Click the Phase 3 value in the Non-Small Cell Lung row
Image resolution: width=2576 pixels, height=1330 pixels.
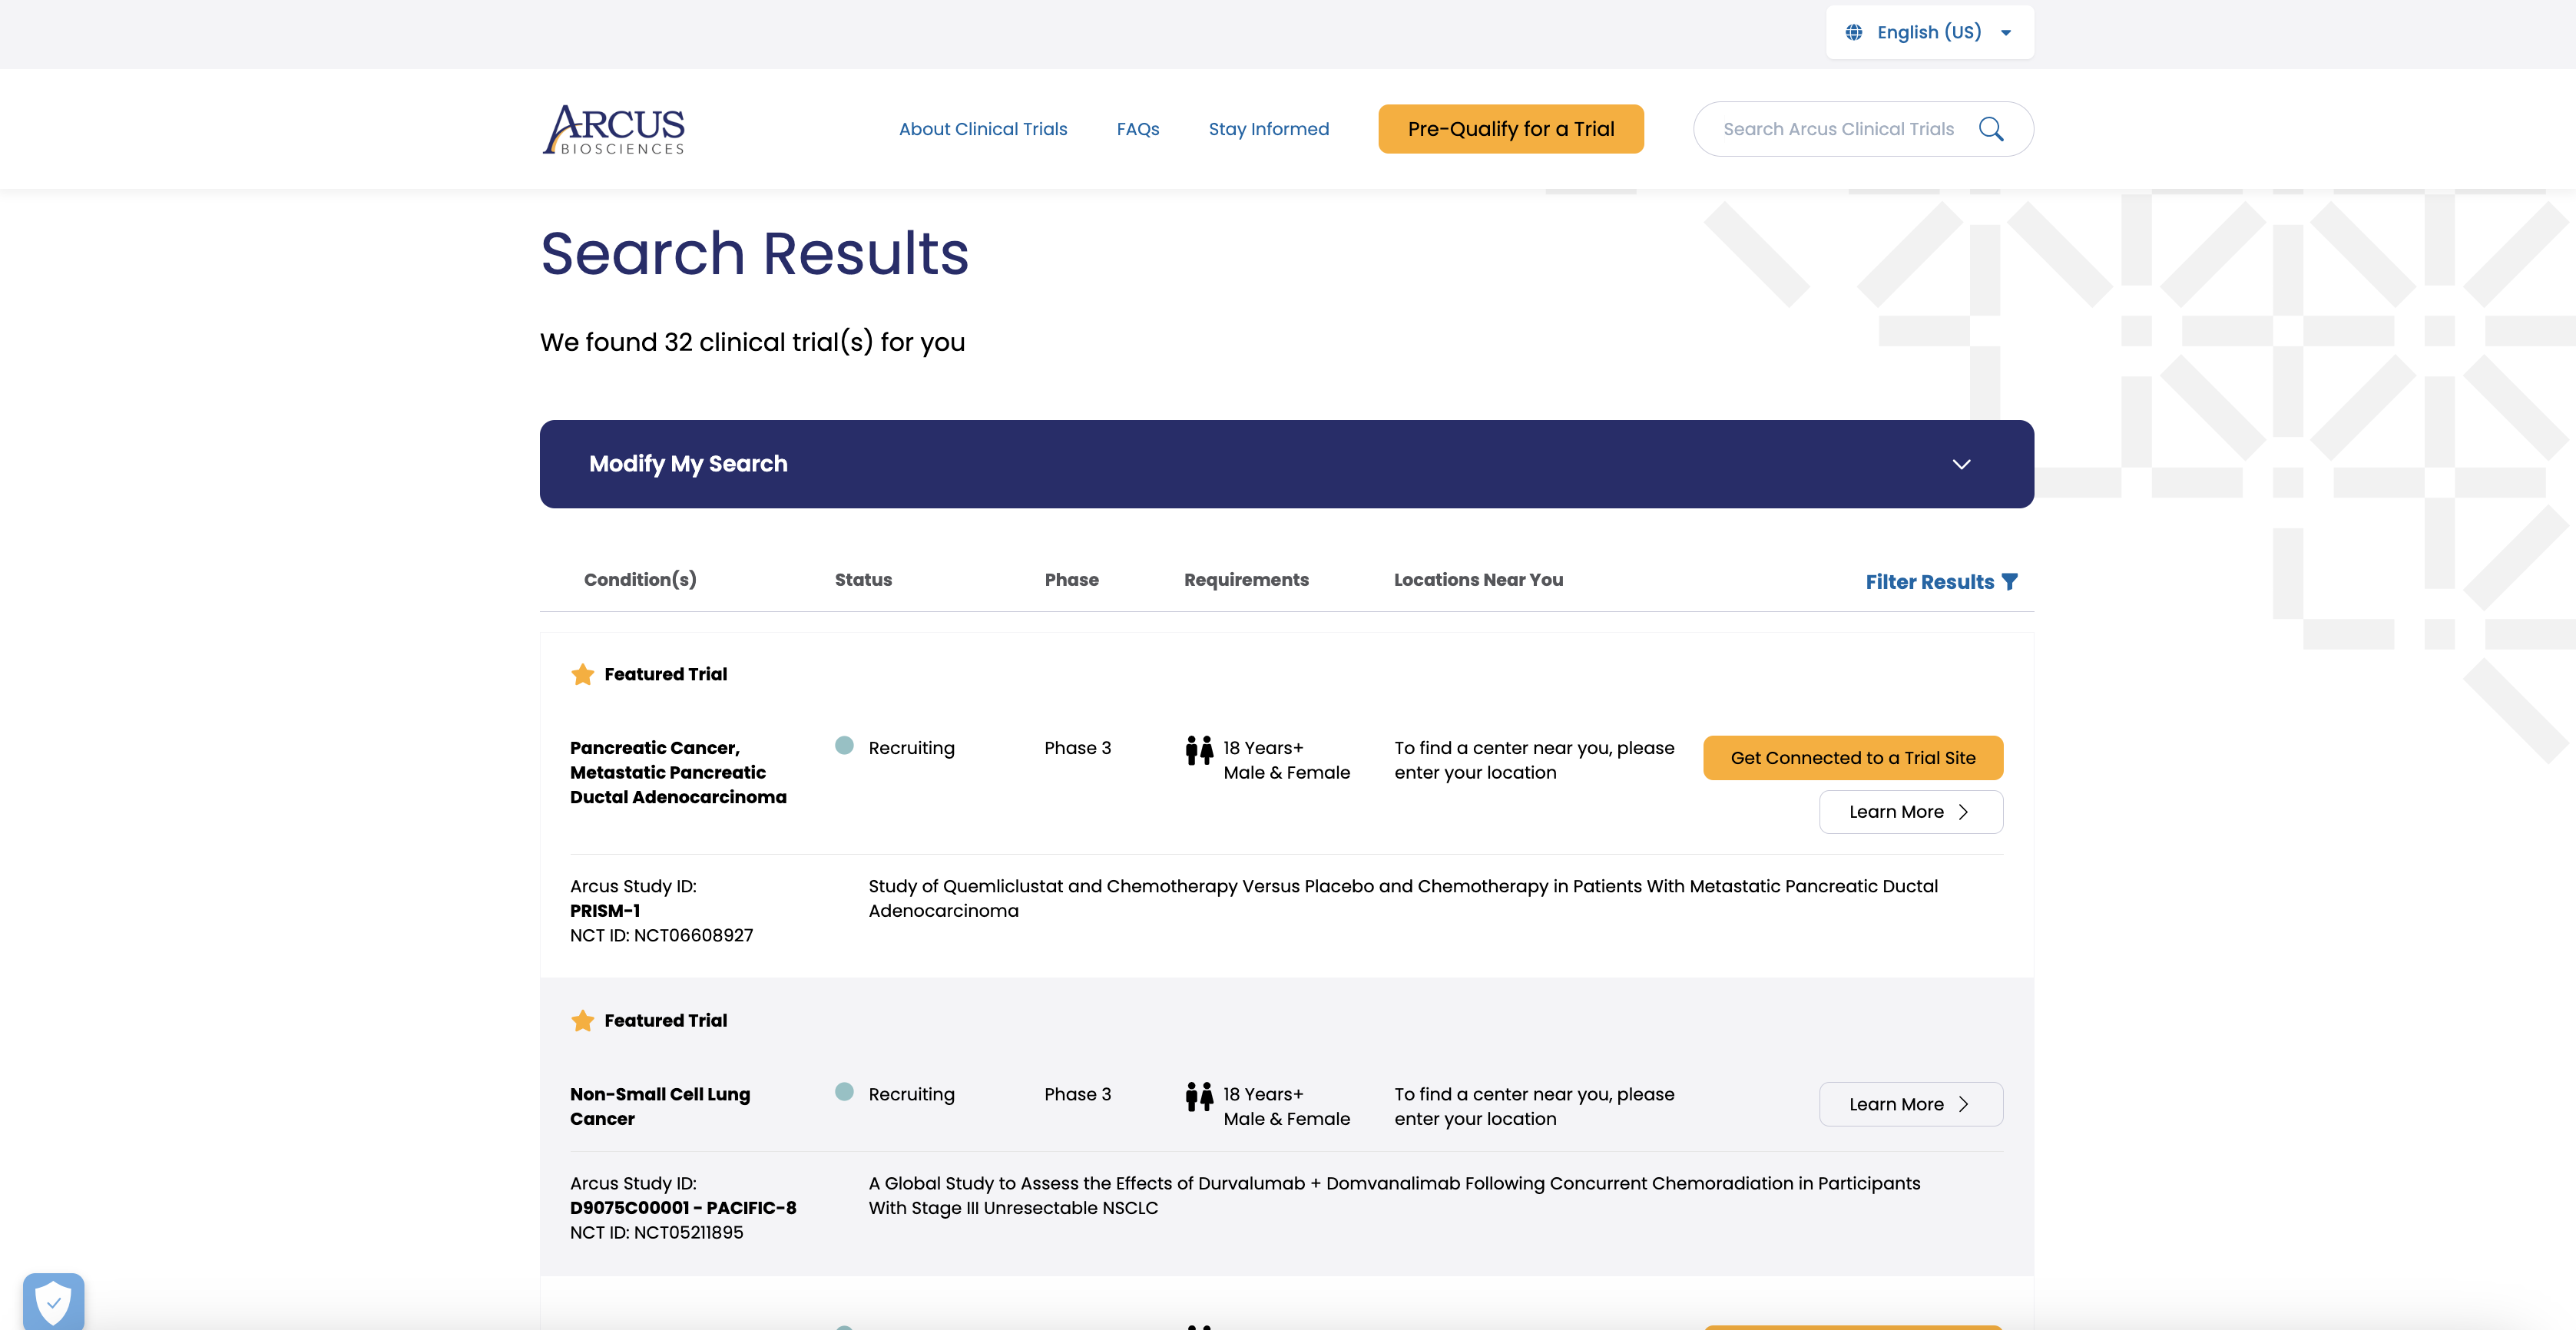[1077, 1094]
